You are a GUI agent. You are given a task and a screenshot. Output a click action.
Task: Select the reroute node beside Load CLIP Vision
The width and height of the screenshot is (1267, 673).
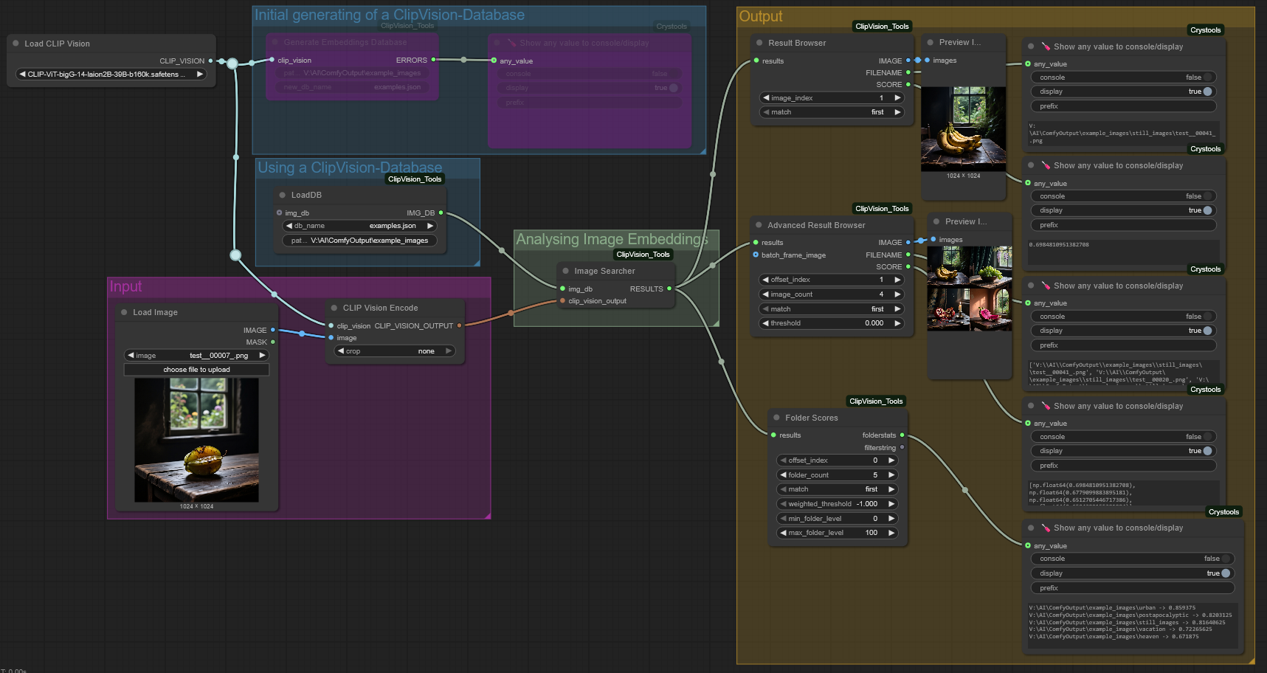click(232, 63)
